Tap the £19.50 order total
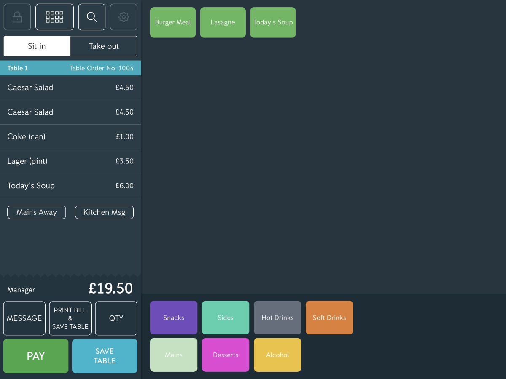The height and width of the screenshot is (379, 506). click(111, 288)
